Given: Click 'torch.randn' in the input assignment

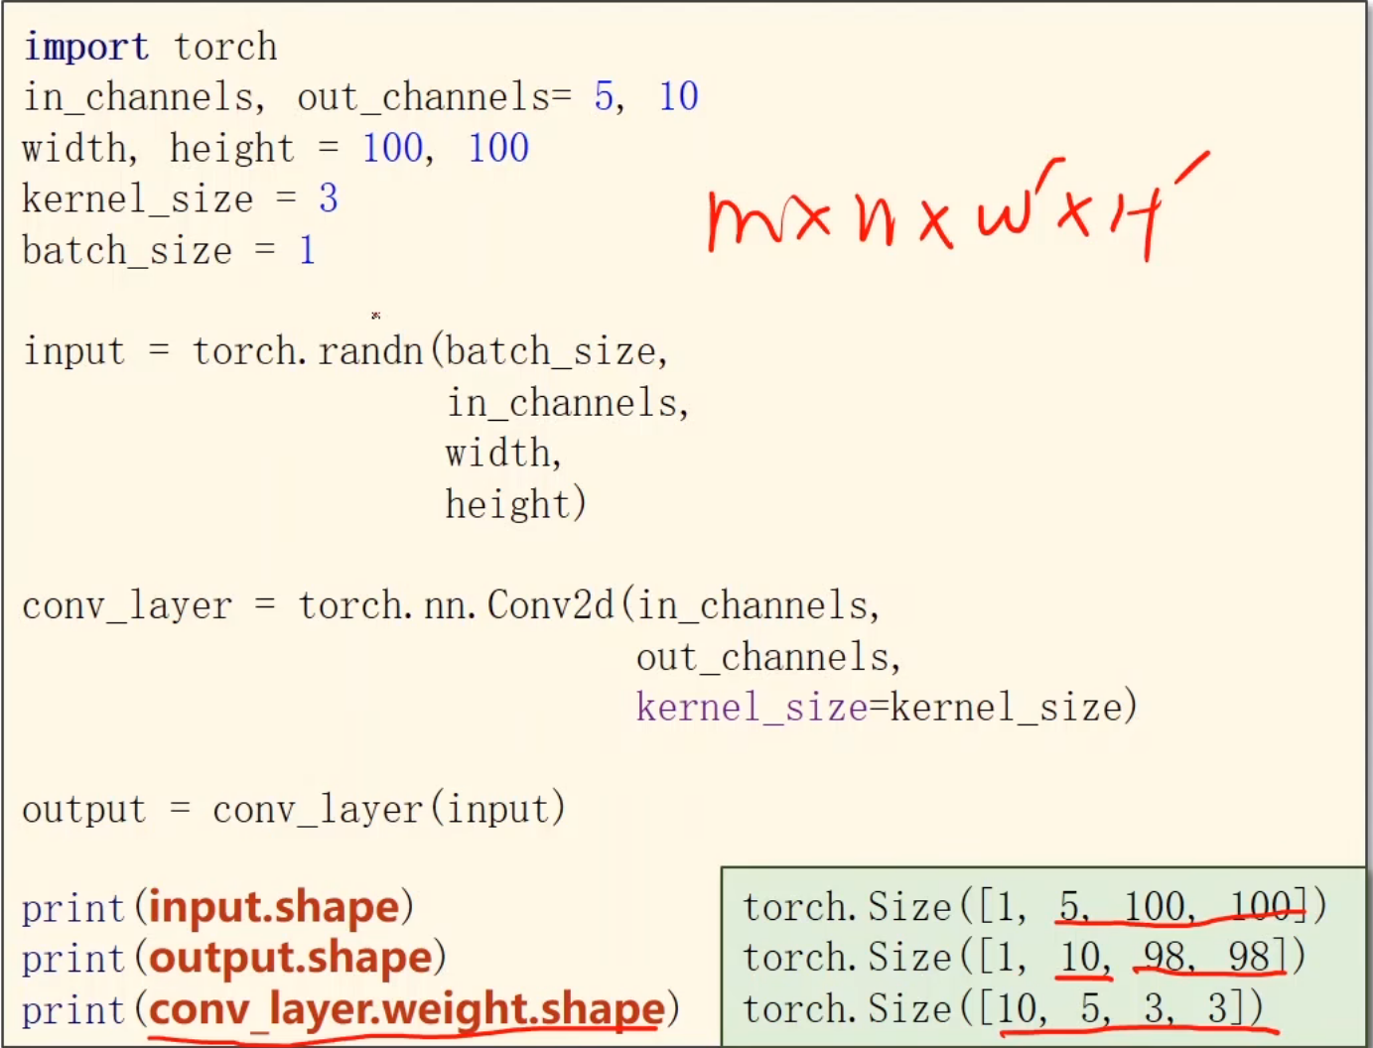Looking at the screenshot, I should (307, 351).
